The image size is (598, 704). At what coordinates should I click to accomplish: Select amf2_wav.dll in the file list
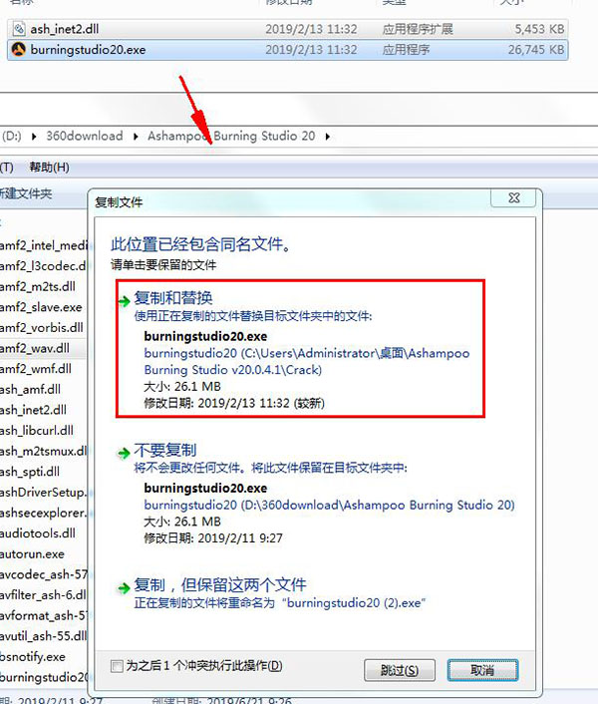coord(36,348)
